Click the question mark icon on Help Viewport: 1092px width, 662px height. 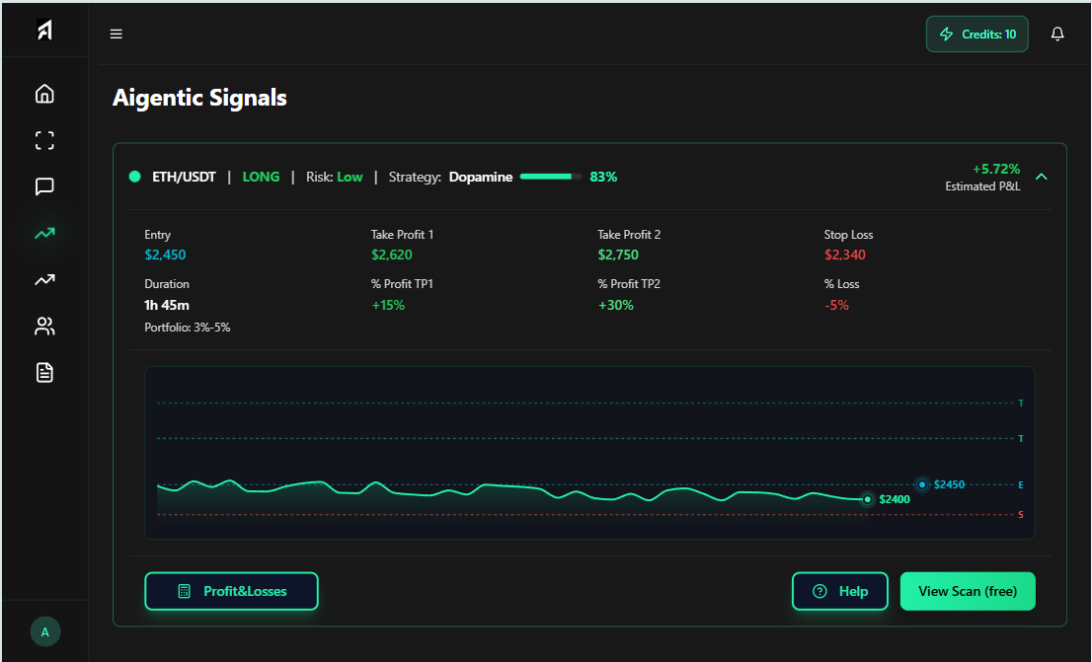819,591
